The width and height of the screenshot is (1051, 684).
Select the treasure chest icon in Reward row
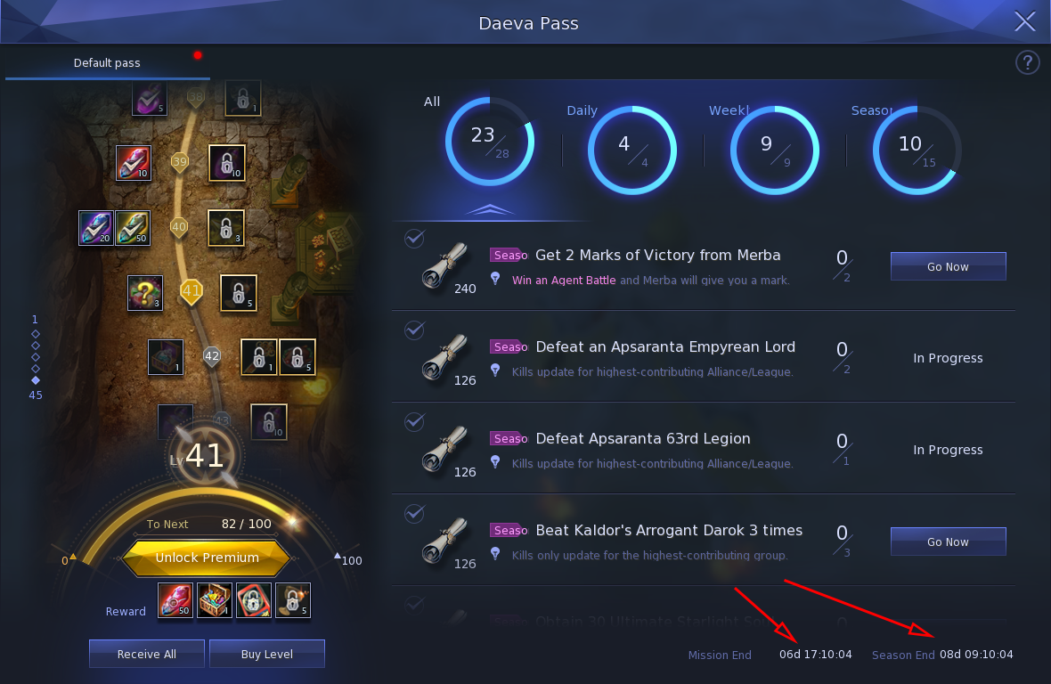click(x=215, y=599)
